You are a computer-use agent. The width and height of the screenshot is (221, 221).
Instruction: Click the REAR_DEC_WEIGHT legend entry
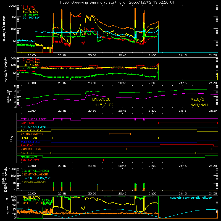point(34,182)
